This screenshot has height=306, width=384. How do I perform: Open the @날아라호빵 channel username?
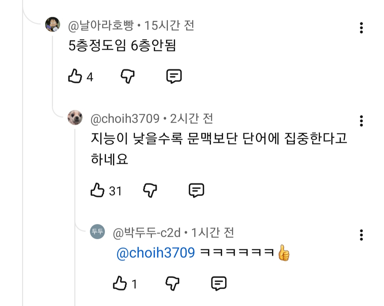point(101,26)
